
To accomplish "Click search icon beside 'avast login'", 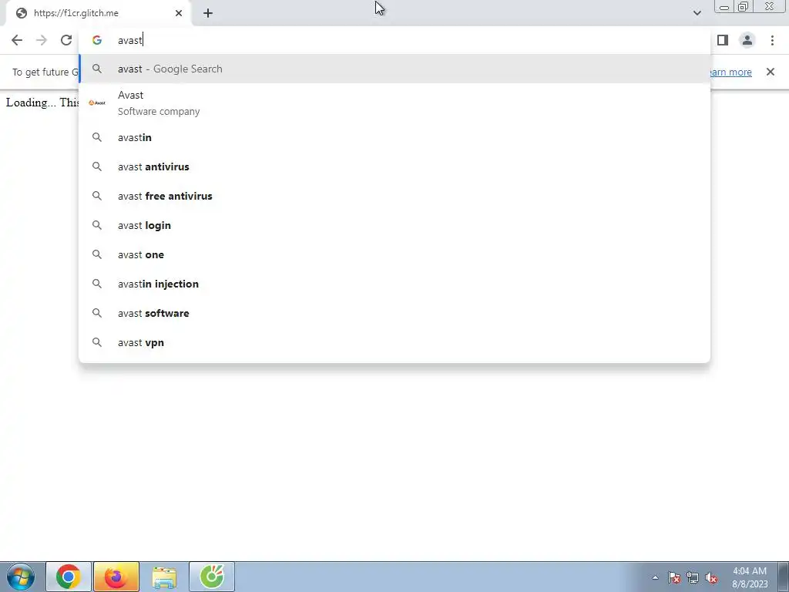I will 97,225.
